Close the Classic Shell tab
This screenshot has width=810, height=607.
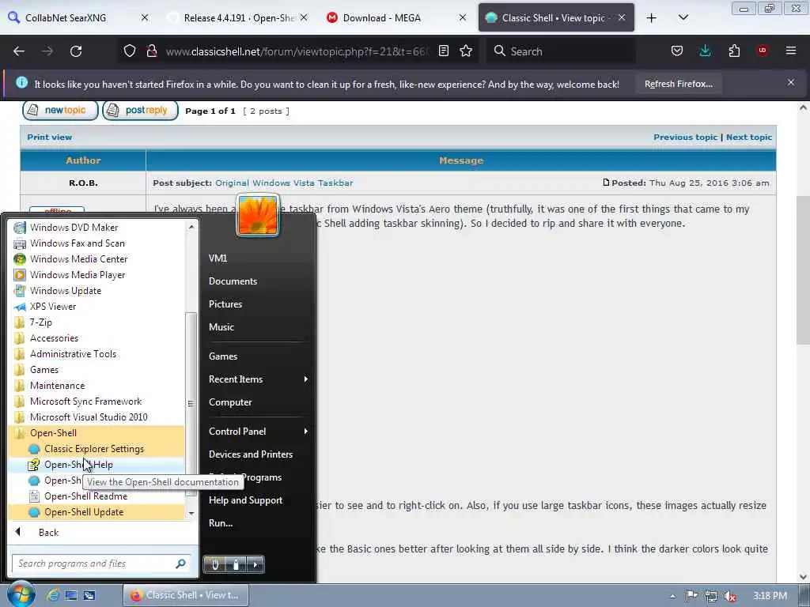click(622, 17)
